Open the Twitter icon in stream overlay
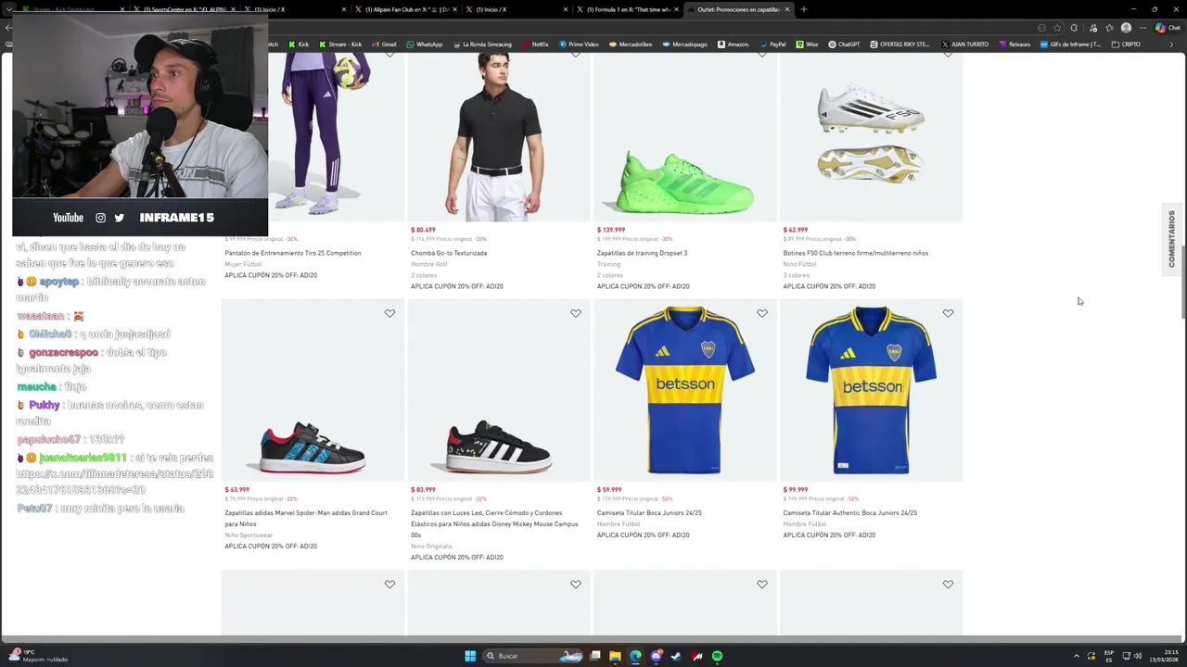Image resolution: width=1187 pixels, height=667 pixels. [x=119, y=218]
